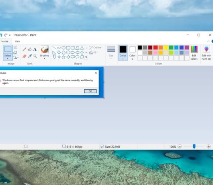Choose the Oval callout shape
The width and height of the screenshot is (213, 185).
pyautogui.click(x=77, y=57)
